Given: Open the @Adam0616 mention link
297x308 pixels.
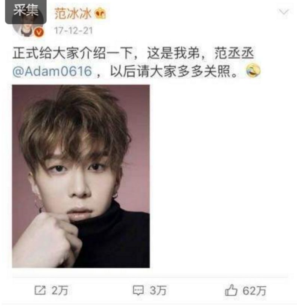Looking at the screenshot, I should tap(52, 71).
